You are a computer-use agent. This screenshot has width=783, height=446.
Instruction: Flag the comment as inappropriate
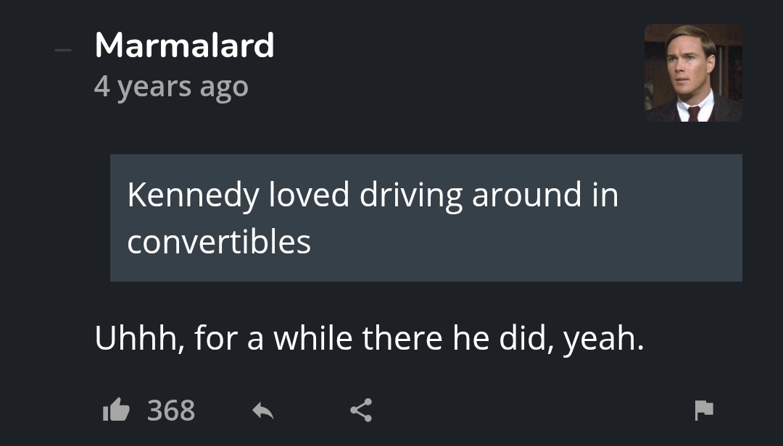click(703, 411)
